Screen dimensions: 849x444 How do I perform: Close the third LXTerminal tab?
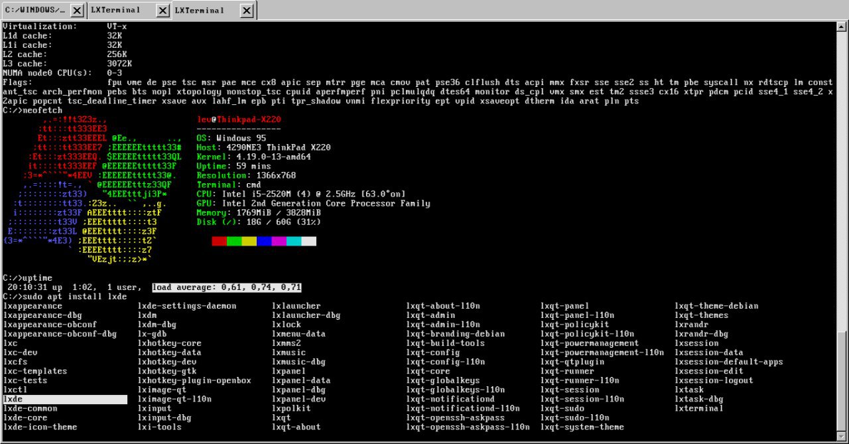(x=246, y=11)
